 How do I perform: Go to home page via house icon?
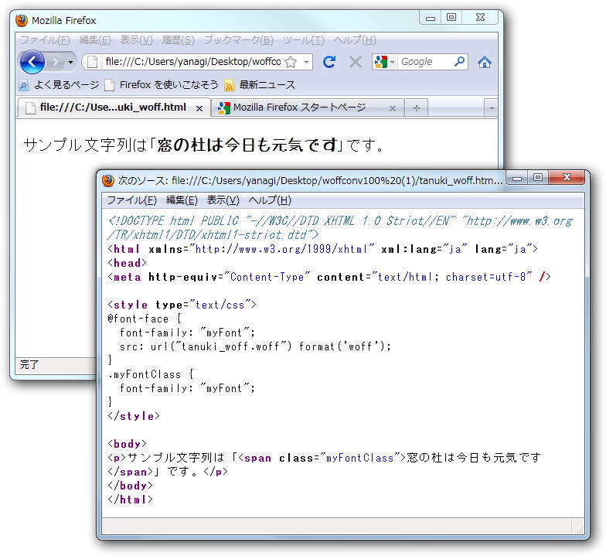tap(484, 62)
